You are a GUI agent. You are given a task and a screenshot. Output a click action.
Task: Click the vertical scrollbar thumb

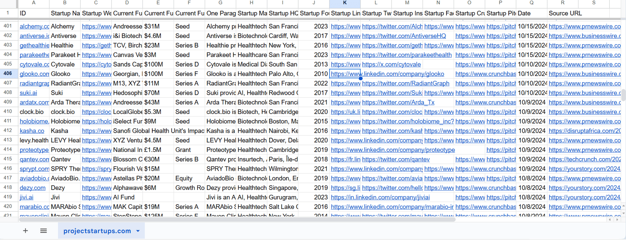click(623, 95)
